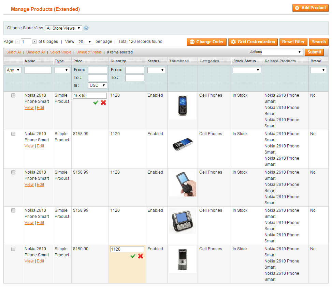Click the Add Product button
Viewport: 332px width, 287px height.
(311, 8)
